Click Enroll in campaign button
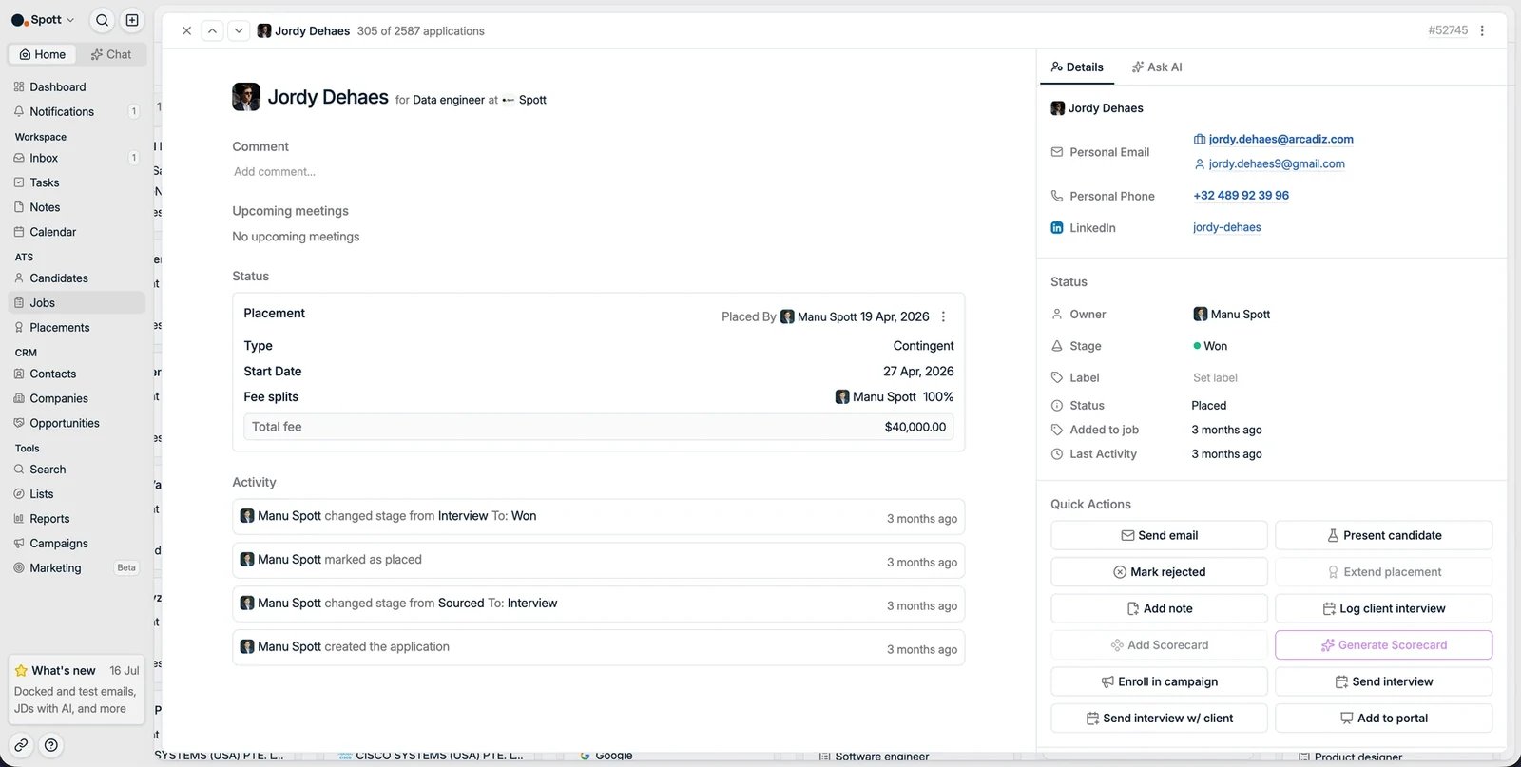Screen dimensions: 1521x767 [1159, 682]
